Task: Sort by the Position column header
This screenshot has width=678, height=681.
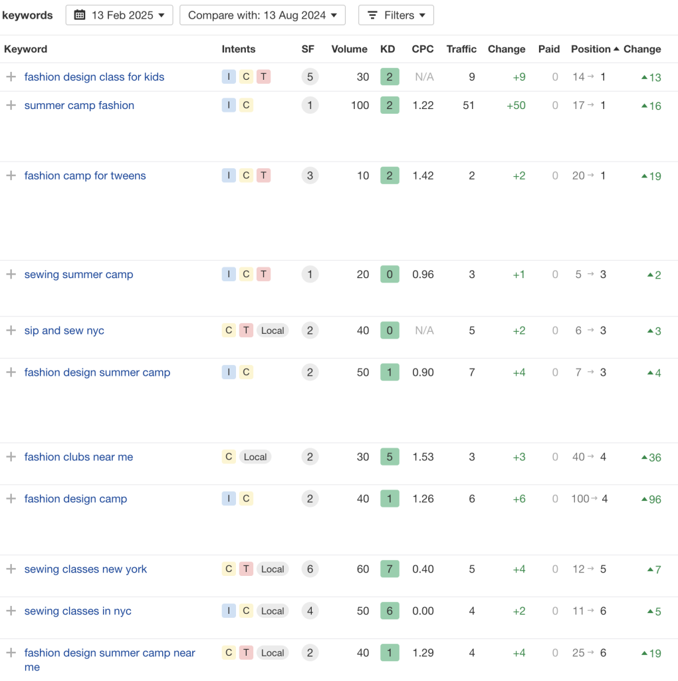Action: [x=591, y=49]
